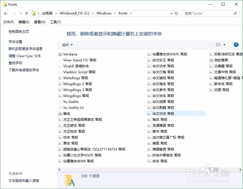Expand the chevron after 此电脑
The image size is (243, 189).
(x=56, y=13)
